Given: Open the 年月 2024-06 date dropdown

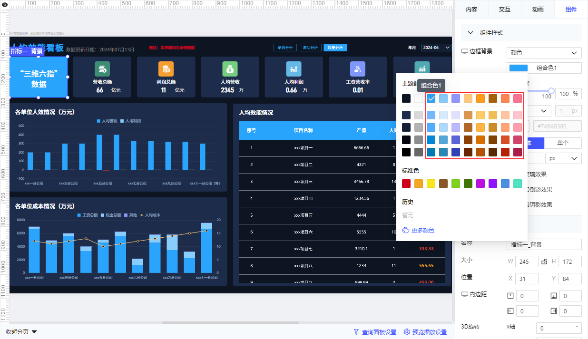Looking at the screenshot, I should [x=436, y=48].
